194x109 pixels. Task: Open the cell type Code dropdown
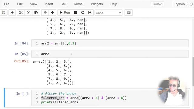(109, 13)
